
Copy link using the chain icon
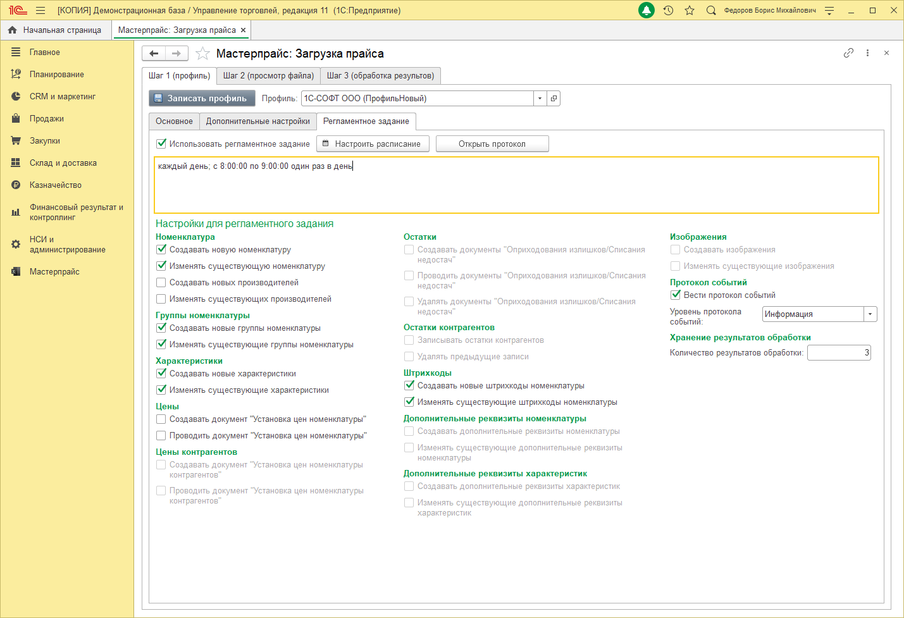tap(848, 53)
